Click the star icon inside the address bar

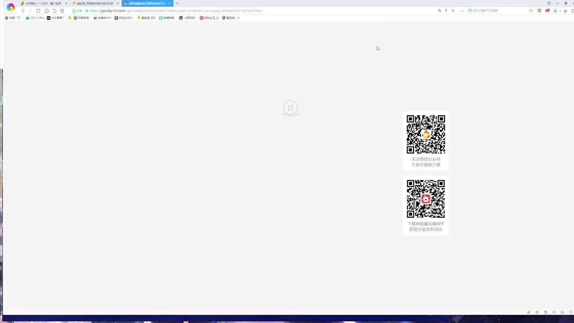(453, 11)
